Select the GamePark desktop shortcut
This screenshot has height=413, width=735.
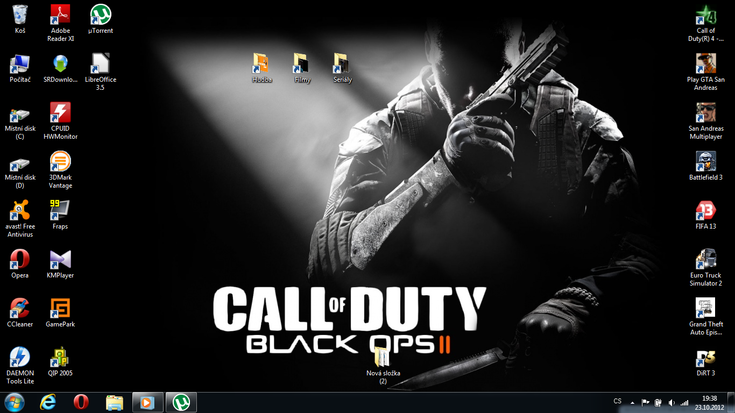tap(60, 313)
